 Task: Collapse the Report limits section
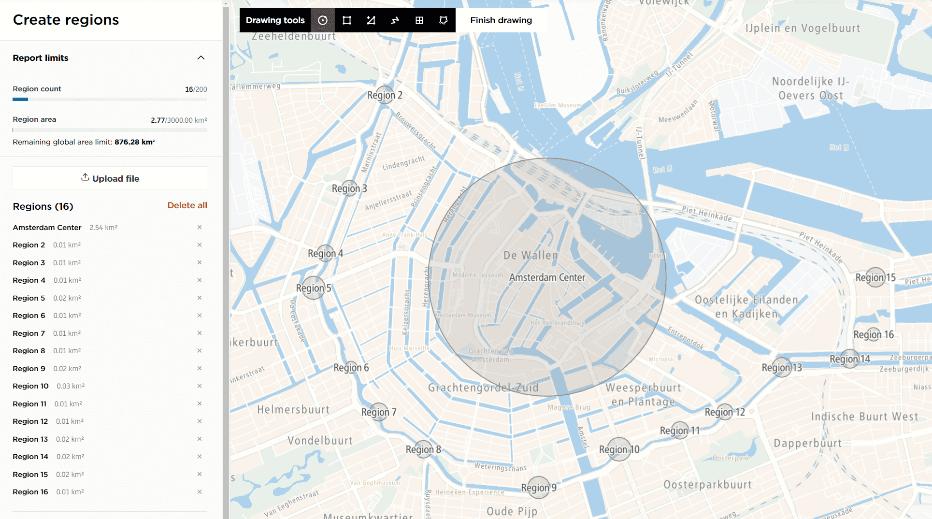coord(201,58)
